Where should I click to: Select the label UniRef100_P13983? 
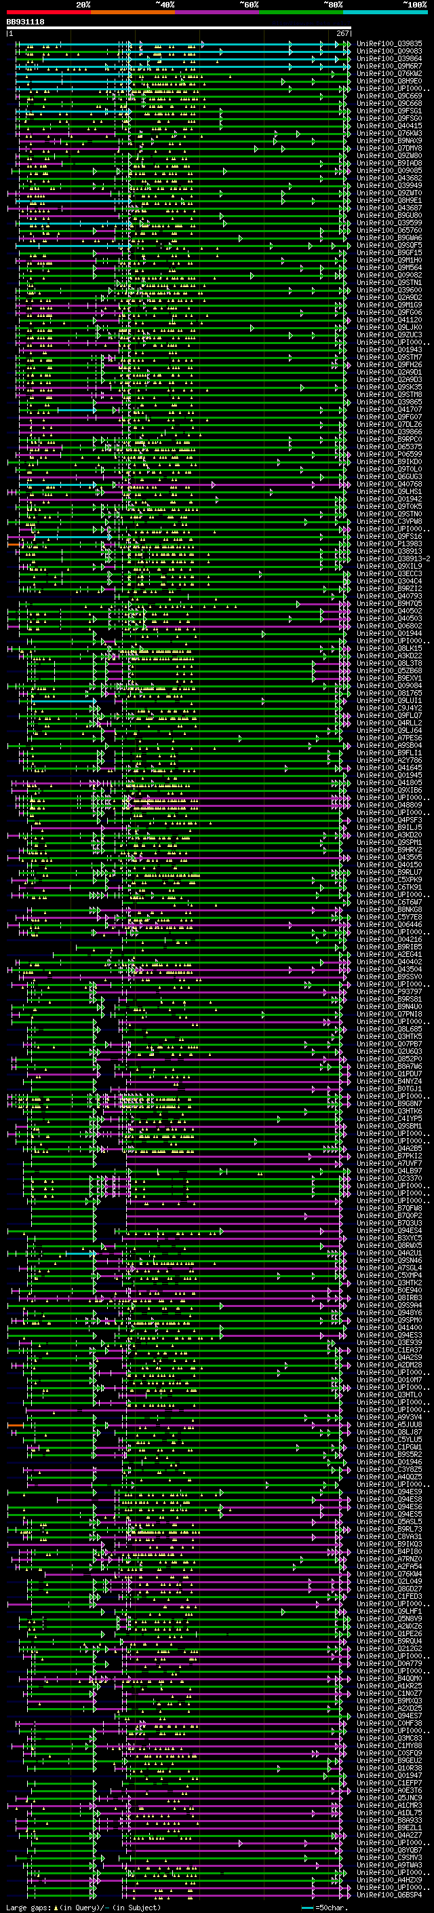(389, 544)
